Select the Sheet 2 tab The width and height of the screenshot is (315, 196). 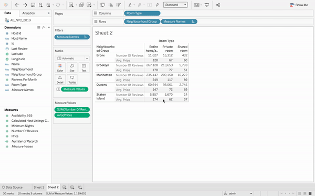(x=53, y=187)
